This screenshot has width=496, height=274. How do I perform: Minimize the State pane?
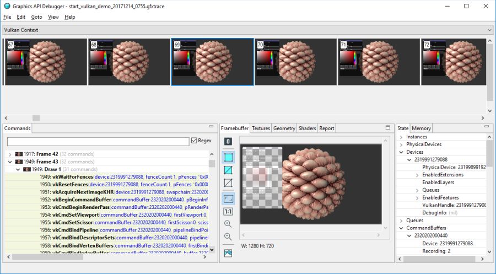pos(487,126)
